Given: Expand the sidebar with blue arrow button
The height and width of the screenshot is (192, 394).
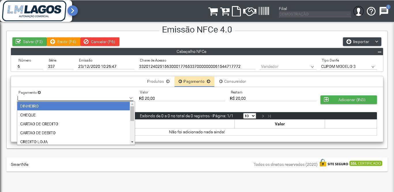Looking at the screenshot, I should (73, 11).
